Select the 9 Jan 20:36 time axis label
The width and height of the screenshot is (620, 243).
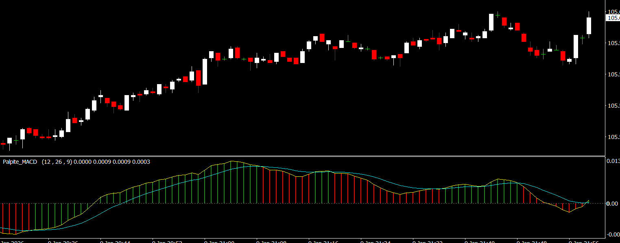62,242
